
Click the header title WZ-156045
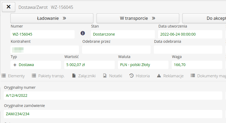(62, 7)
